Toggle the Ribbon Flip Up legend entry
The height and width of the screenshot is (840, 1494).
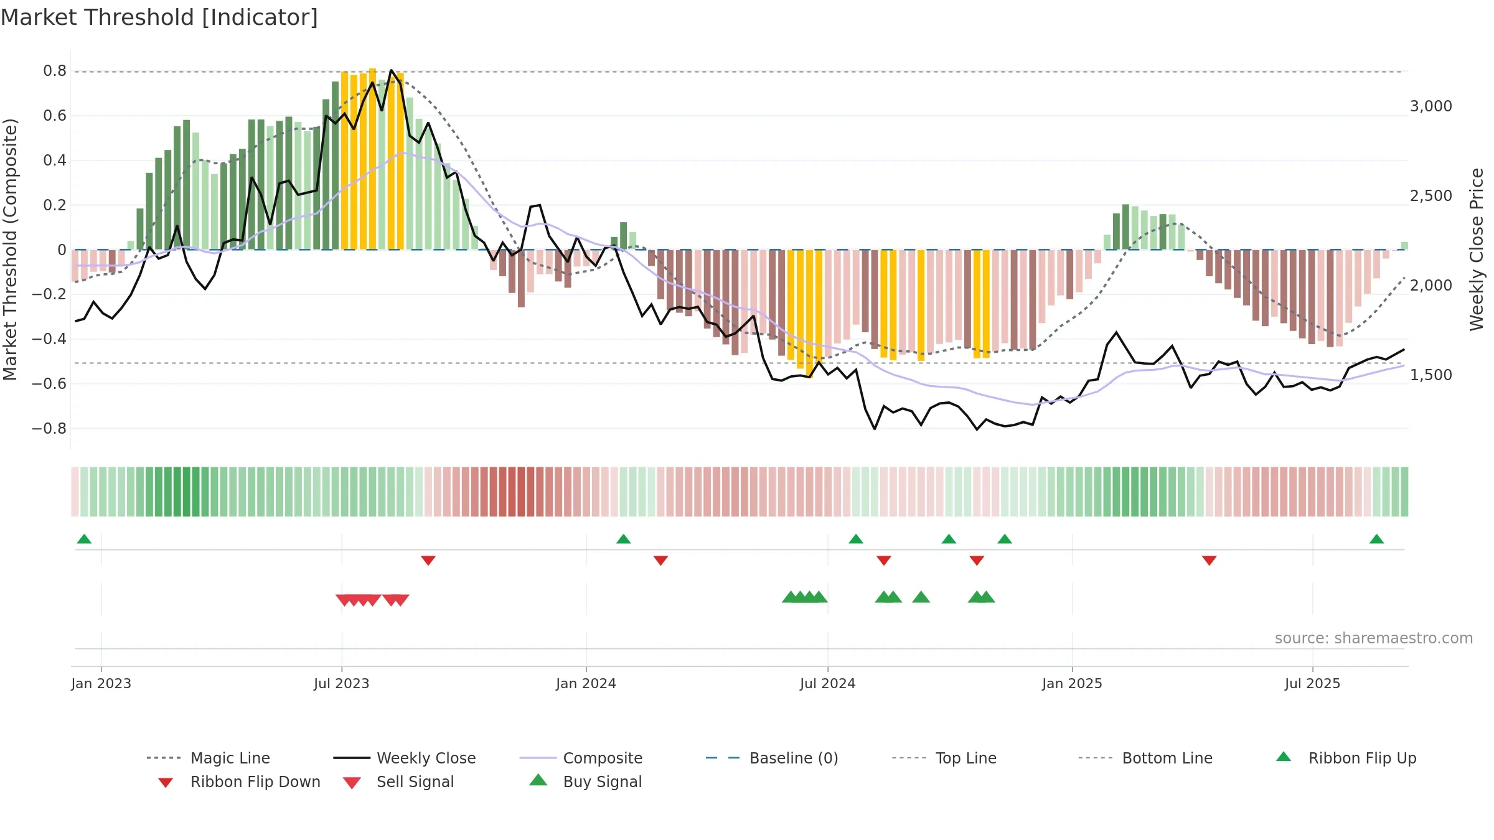(x=1346, y=758)
